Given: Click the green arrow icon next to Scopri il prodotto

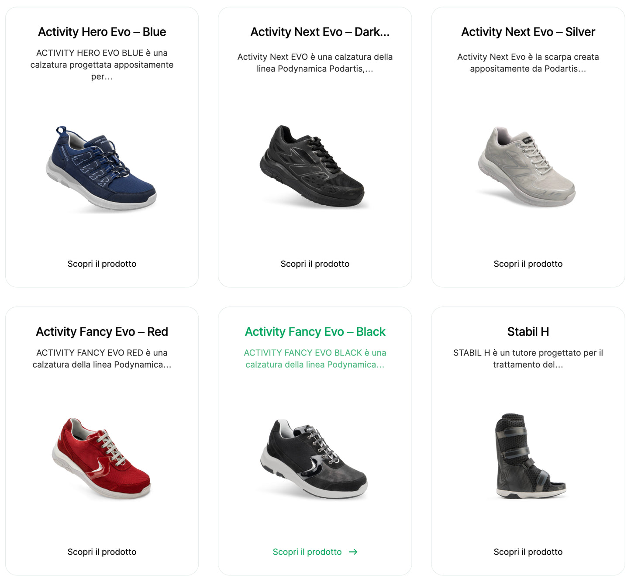Looking at the screenshot, I should click(x=353, y=552).
